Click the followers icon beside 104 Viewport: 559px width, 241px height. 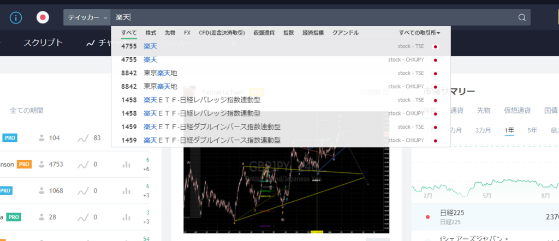coord(41,138)
